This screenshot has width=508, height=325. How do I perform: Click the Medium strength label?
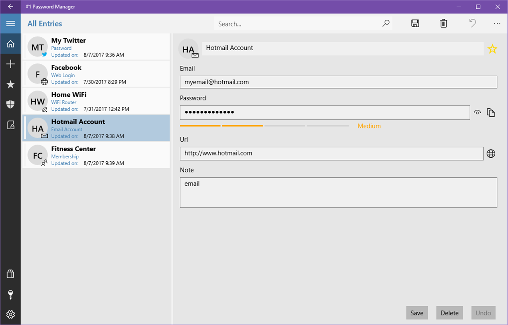click(x=369, y=126)
